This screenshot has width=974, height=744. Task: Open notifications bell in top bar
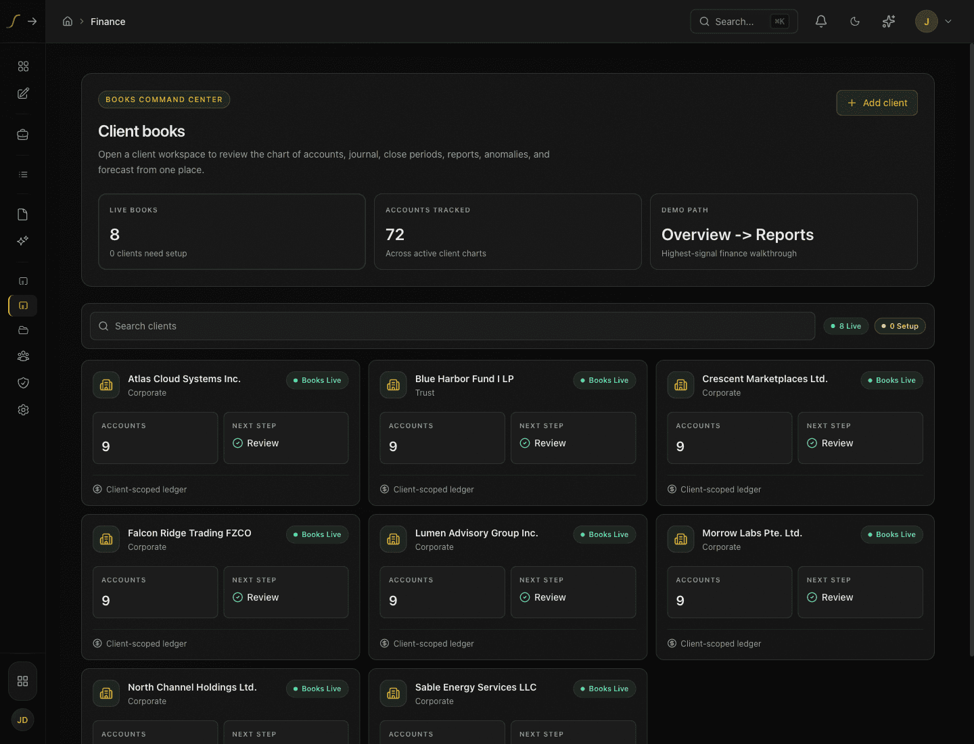[821, 21]
